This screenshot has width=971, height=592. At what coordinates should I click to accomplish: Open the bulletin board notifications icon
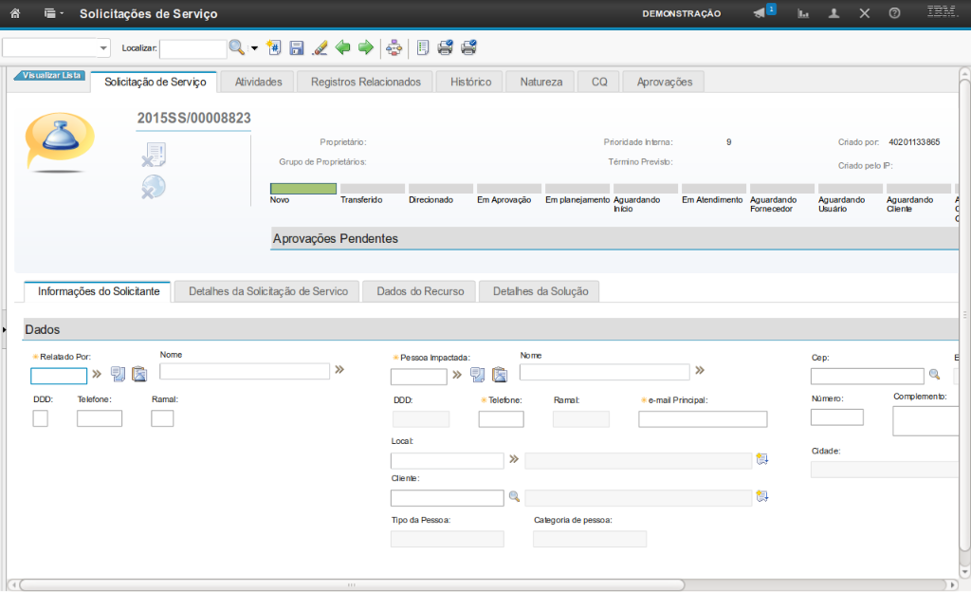coord(760,13)
